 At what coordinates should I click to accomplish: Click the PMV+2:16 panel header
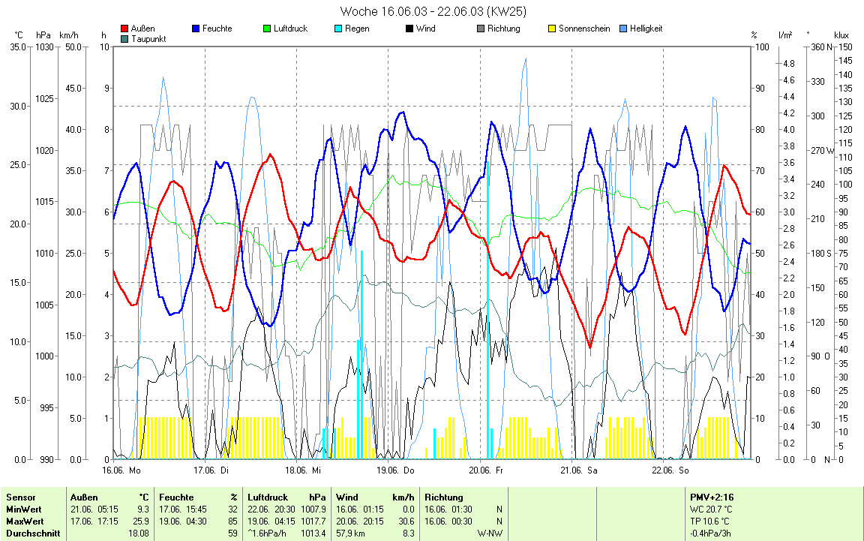711,497
